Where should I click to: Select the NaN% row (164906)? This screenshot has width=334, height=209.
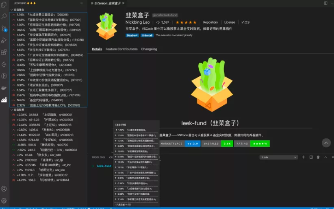pos(49,100)
